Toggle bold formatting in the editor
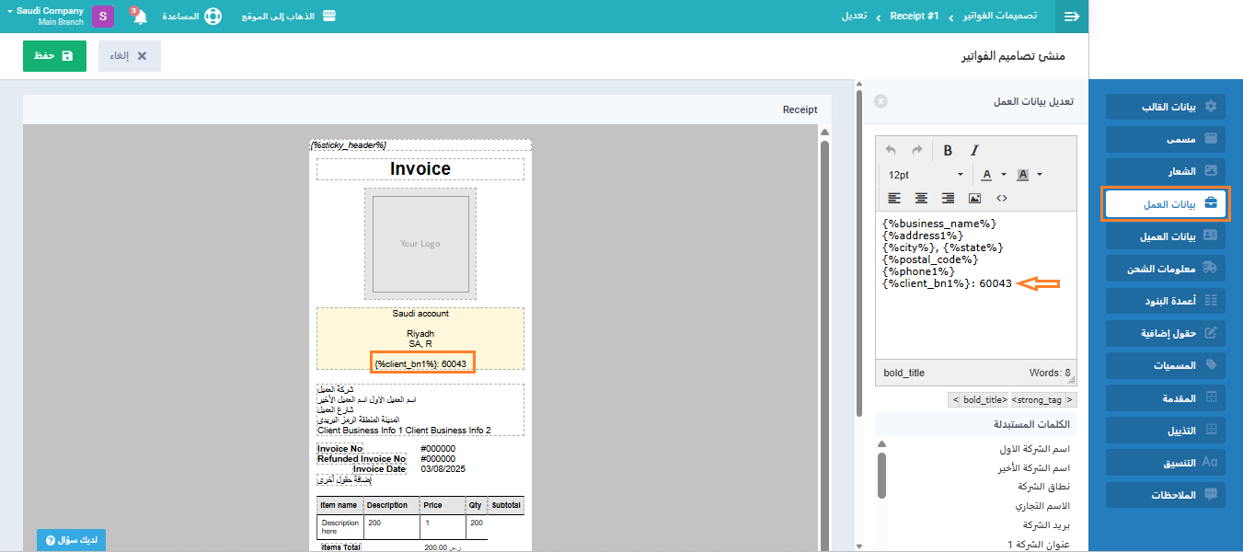The width and height of the screenshot is (1243, 552). (x=948, y=151)
